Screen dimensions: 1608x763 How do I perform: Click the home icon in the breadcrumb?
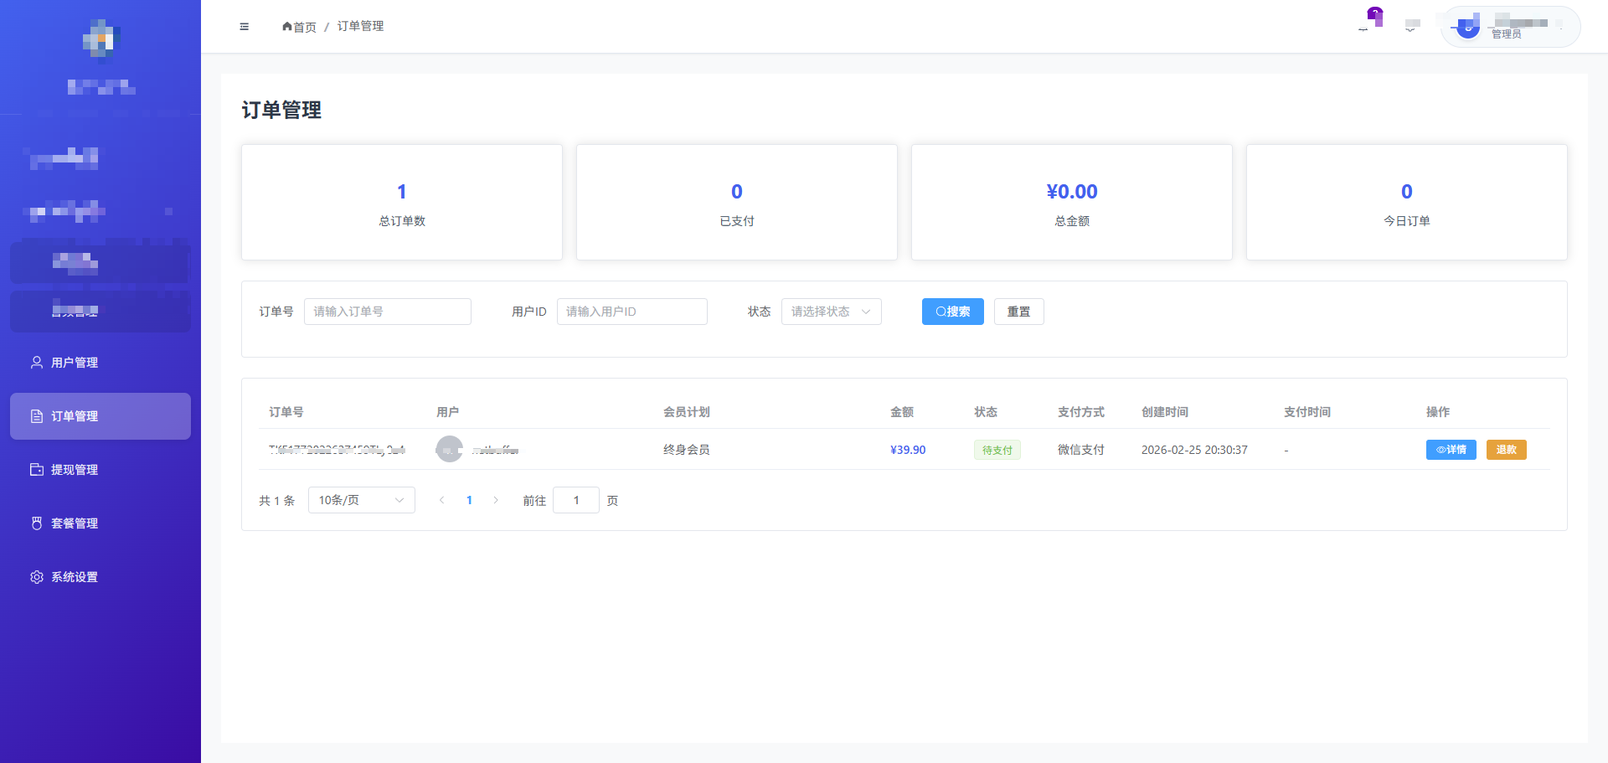point(286,26)
